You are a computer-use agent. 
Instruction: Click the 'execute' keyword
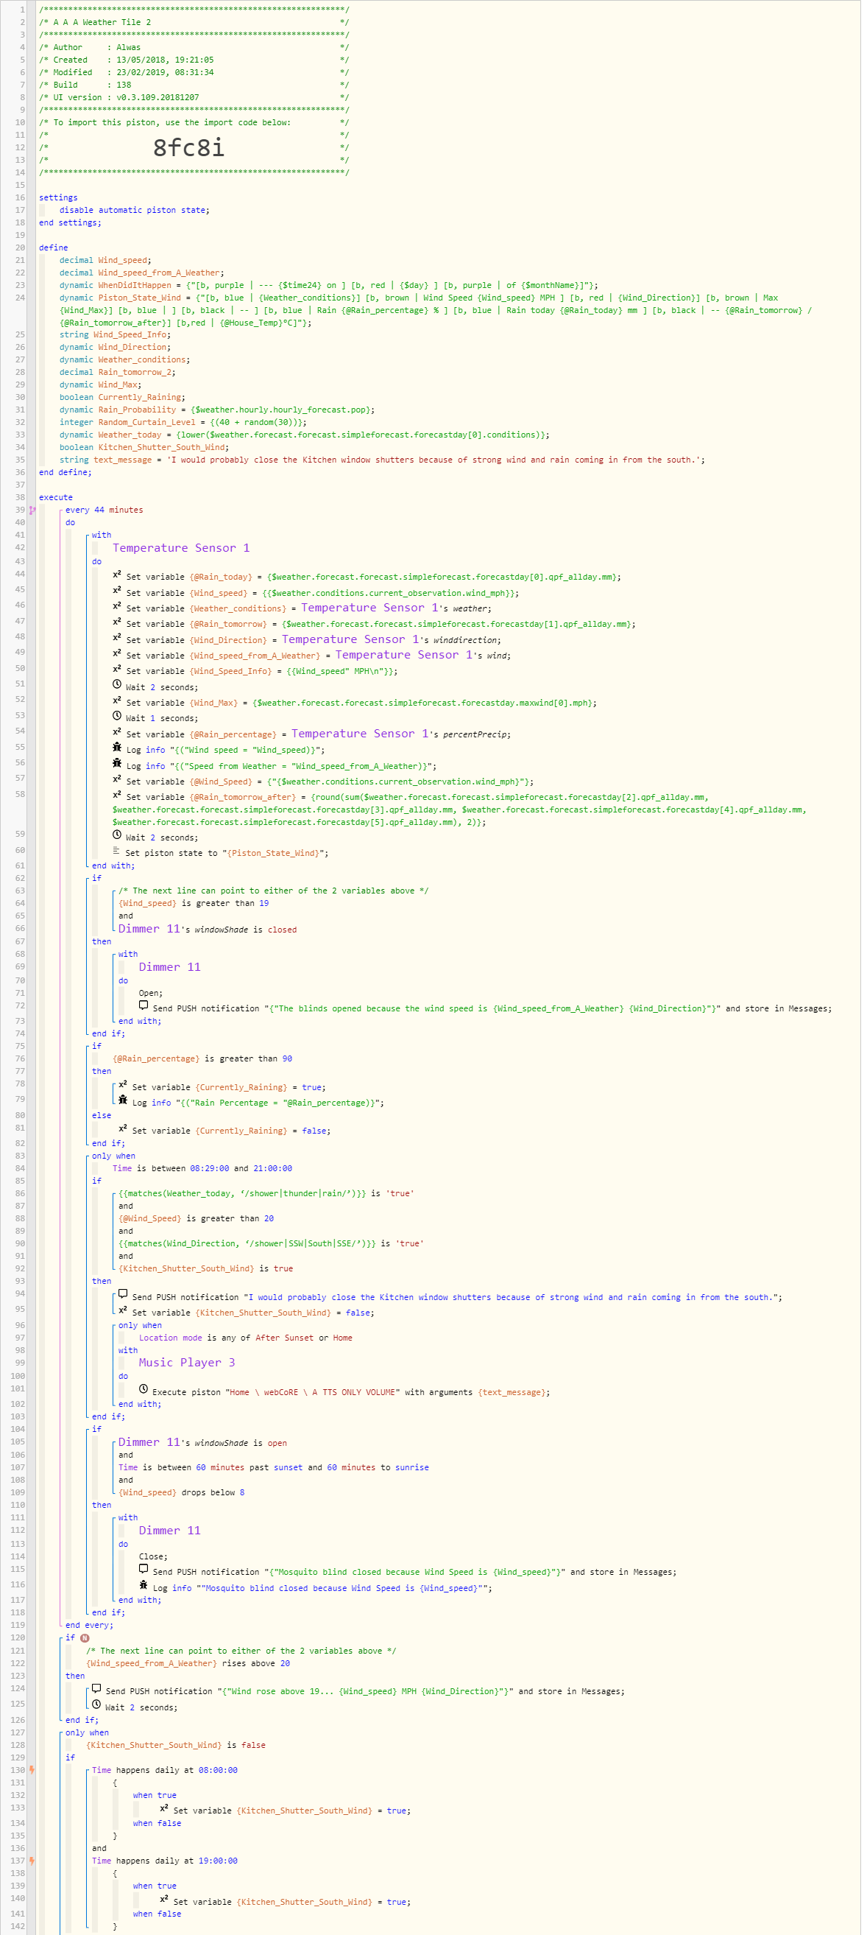[56, 498]
